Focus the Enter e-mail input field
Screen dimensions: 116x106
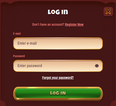pos(58,43)
